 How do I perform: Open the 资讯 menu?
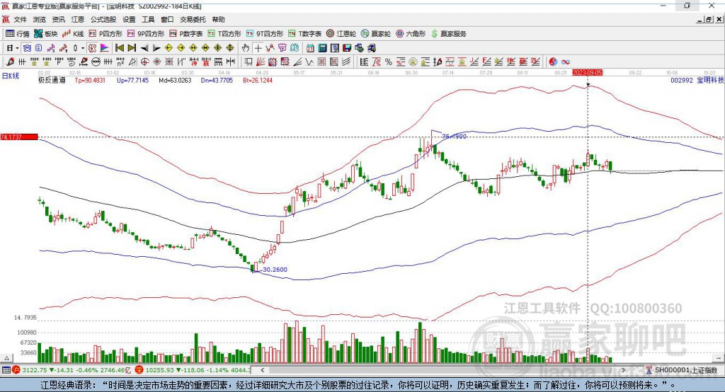(58, 19)
